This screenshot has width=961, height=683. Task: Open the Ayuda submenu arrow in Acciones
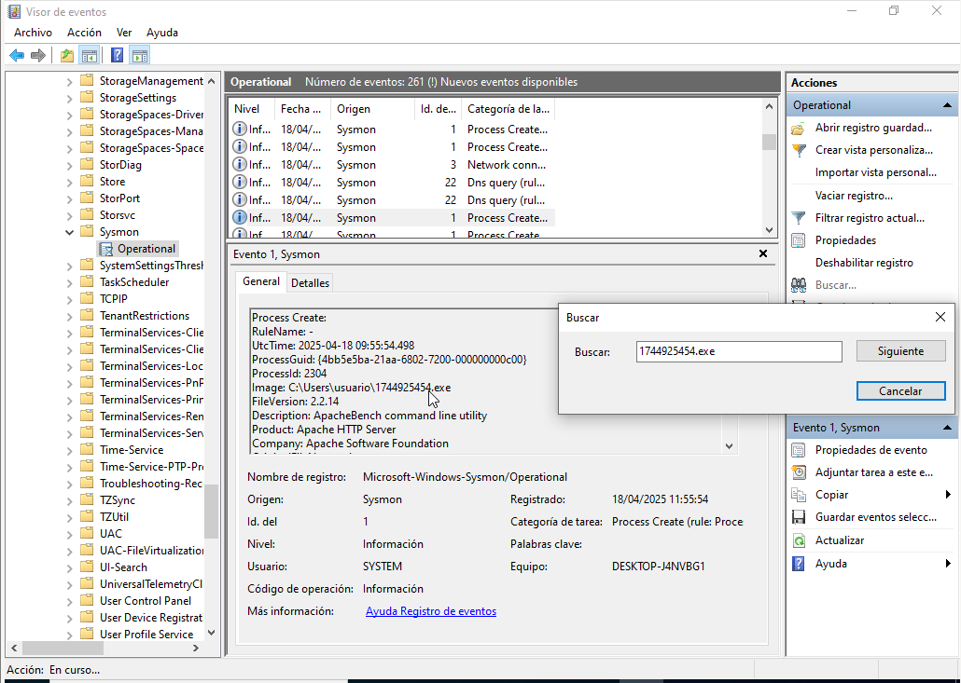click(948, 564)
